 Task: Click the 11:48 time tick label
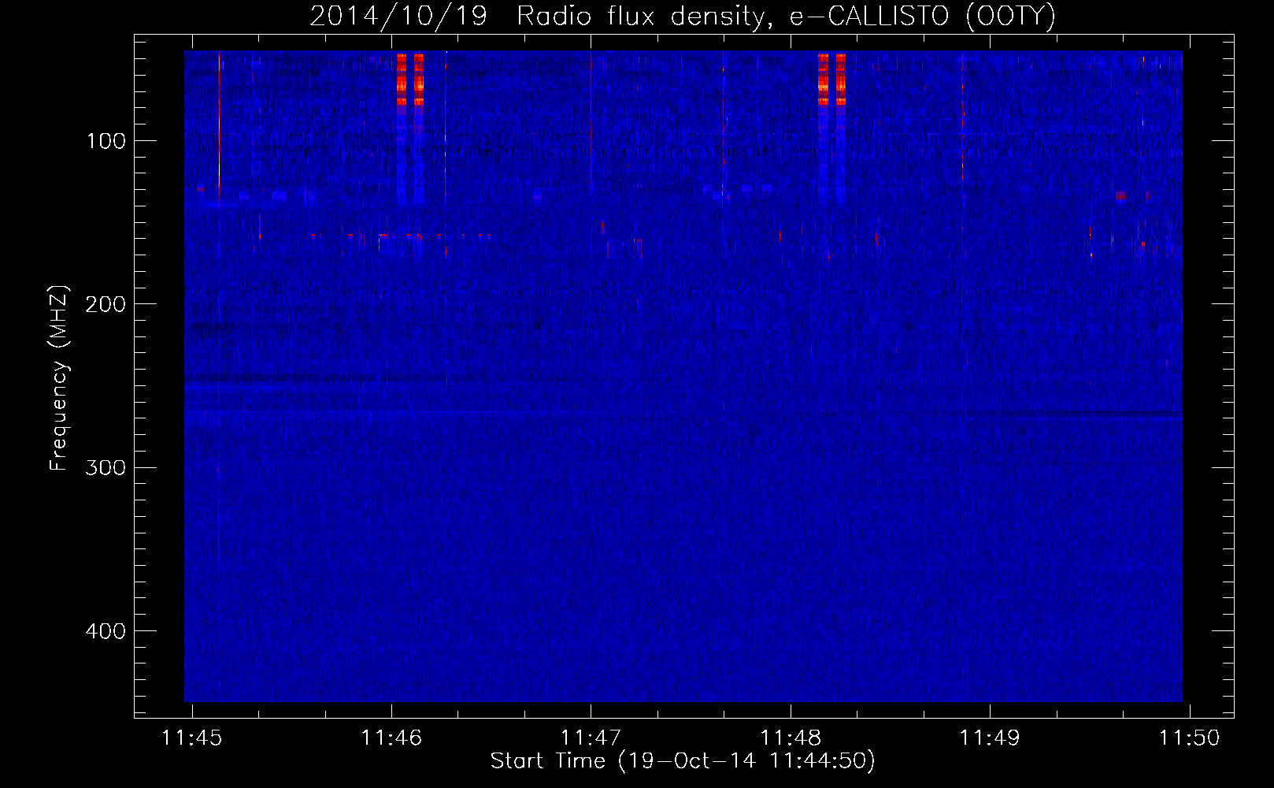tap(791, 738)
